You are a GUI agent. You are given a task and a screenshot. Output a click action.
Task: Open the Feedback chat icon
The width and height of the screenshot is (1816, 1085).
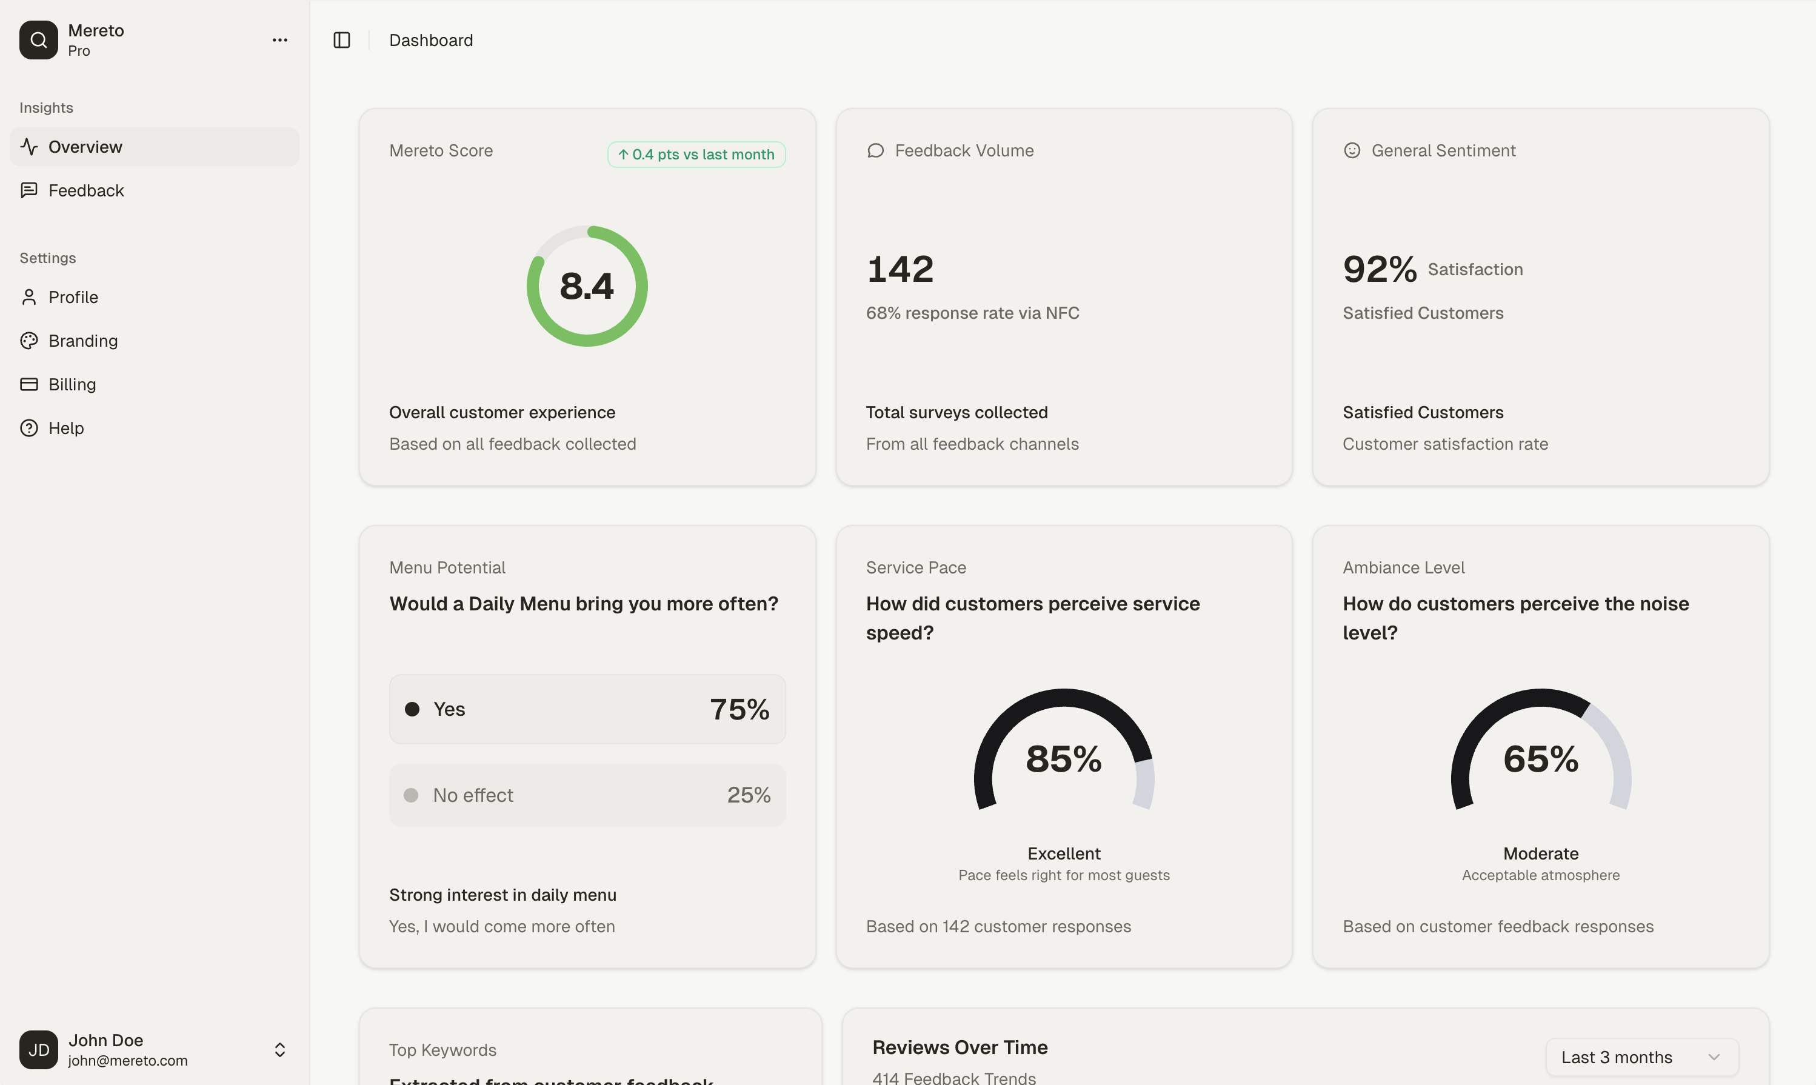pyautogui.click(x=29, y=190)
